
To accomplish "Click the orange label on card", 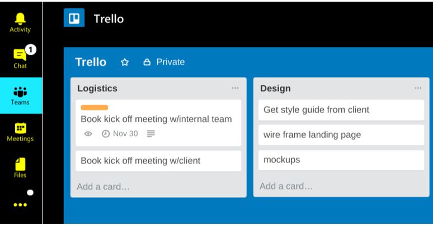I will [95, 108].
